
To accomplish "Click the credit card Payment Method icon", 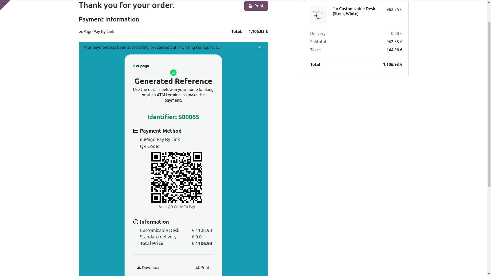I will click(136, 131).
